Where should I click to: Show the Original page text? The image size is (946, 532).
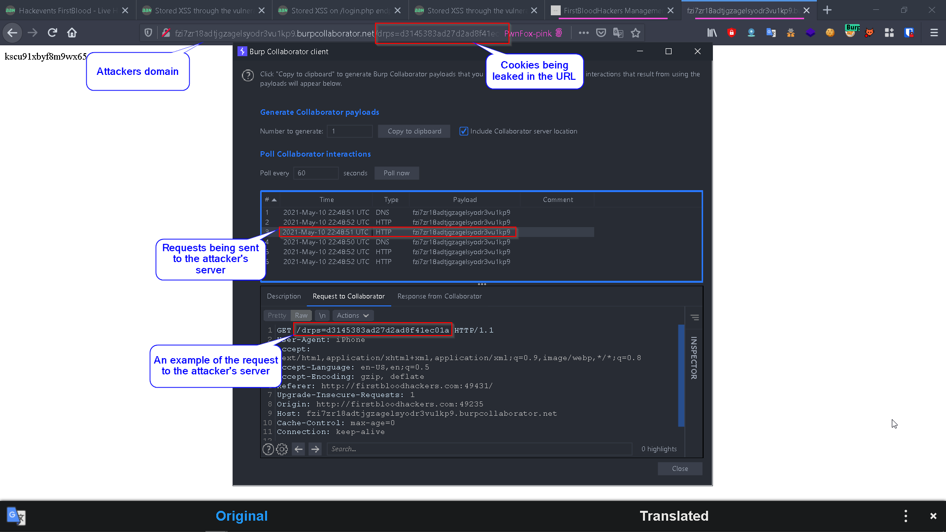[x=241, y=516]
